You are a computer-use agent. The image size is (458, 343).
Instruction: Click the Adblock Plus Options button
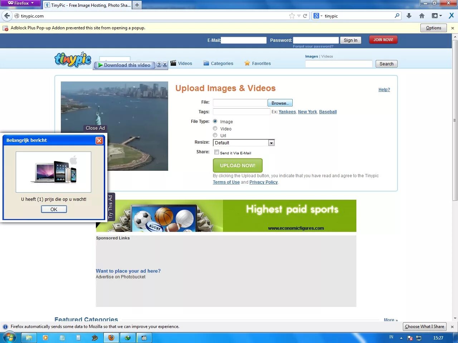pyautogui.click(x=434, y=28)
